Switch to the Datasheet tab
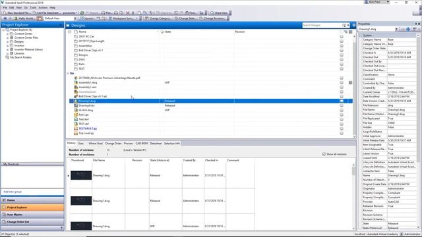Image resolution: width=422 pixels, height=237 pixels. 156,144
